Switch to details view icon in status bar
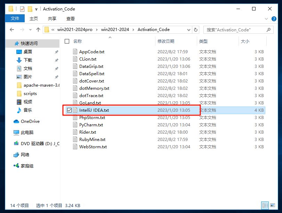Image resolution: width=282 pixels, height=213 pixels. point(265,205)
